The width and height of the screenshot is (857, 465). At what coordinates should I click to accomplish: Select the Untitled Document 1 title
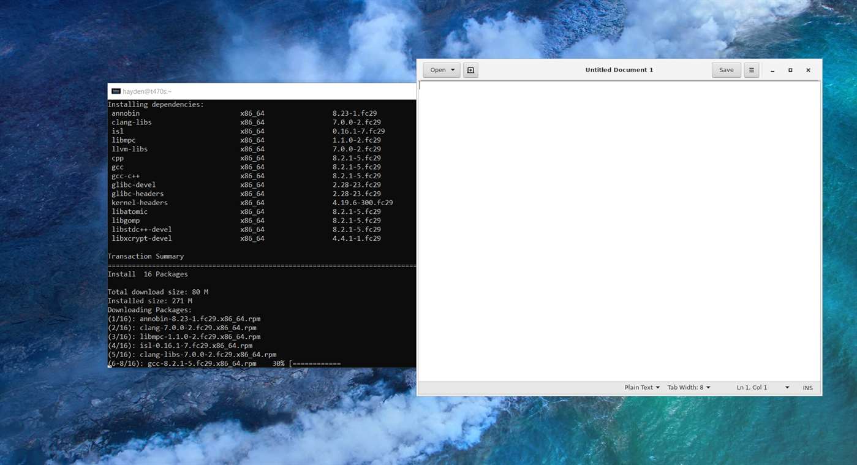619,69
